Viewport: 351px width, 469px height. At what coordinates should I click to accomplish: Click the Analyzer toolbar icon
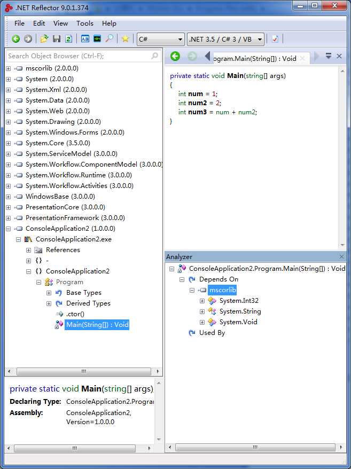point(97,39)
